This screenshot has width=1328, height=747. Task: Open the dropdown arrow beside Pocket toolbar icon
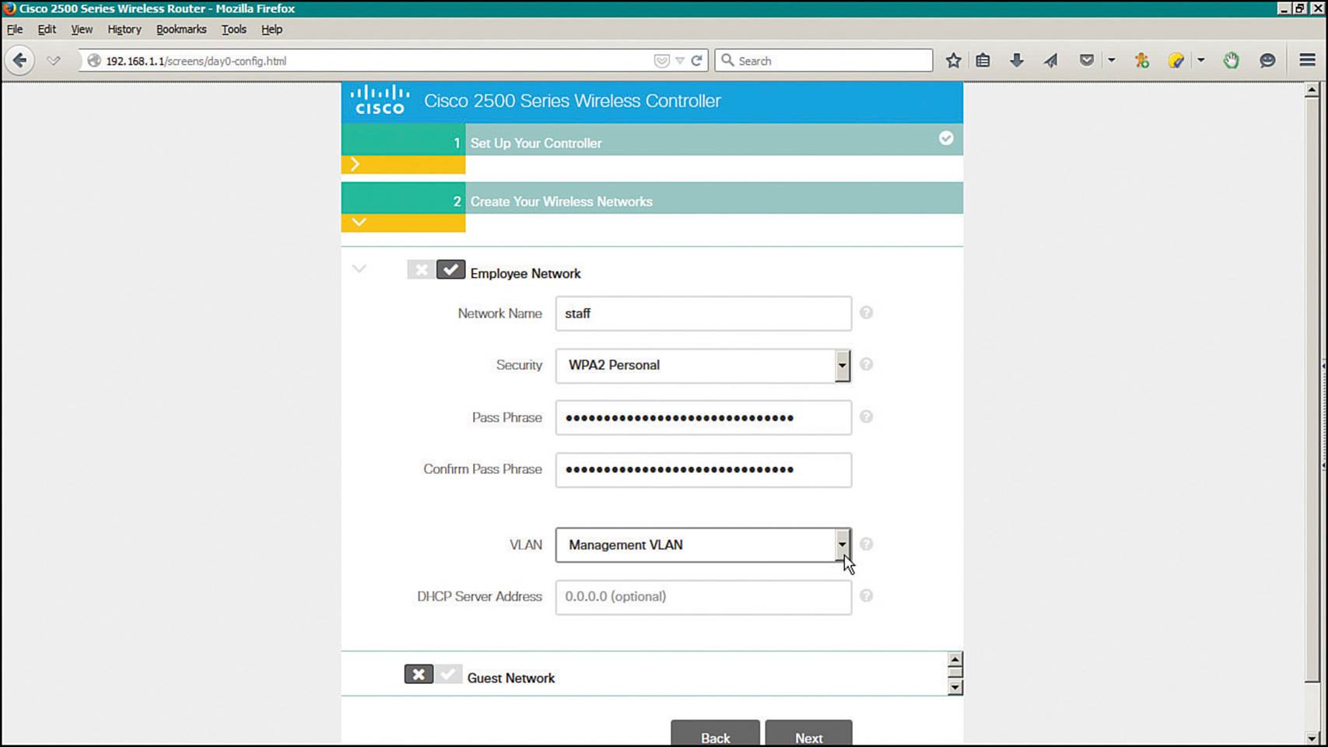[1112, 60]
